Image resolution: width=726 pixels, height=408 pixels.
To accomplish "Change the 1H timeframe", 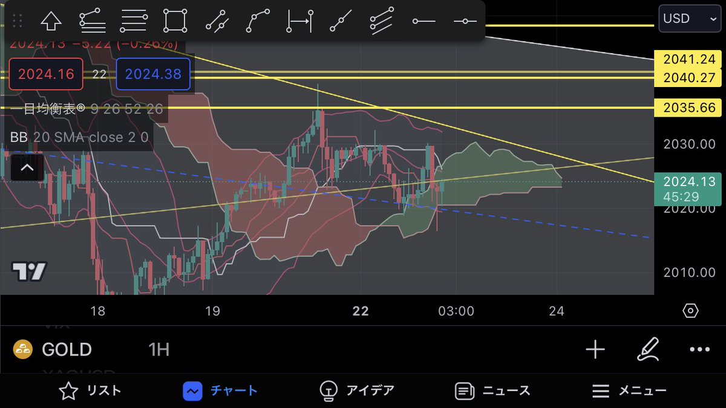I will [159, 349].
